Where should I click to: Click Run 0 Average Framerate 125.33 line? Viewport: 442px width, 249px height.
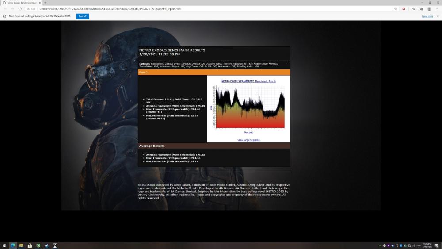coord(175,106)
